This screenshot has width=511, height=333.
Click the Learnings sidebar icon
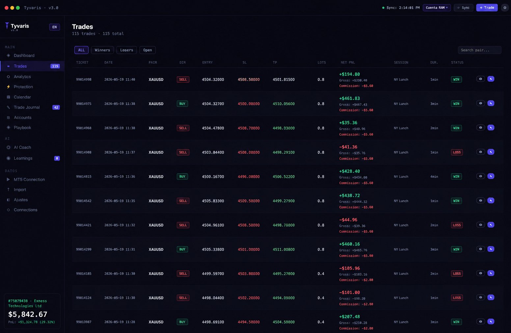pos(9,158)
